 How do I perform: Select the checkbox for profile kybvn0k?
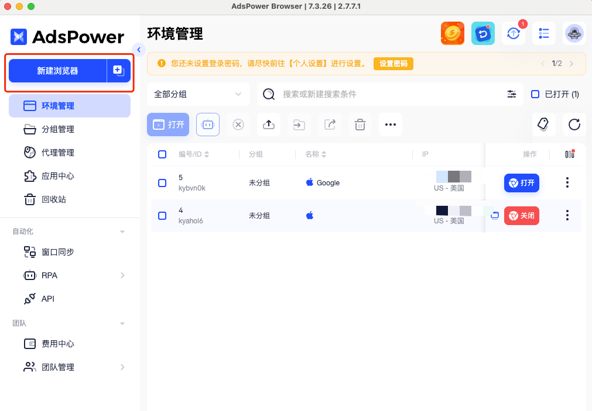pyautogui.click(x=162, y=183)
